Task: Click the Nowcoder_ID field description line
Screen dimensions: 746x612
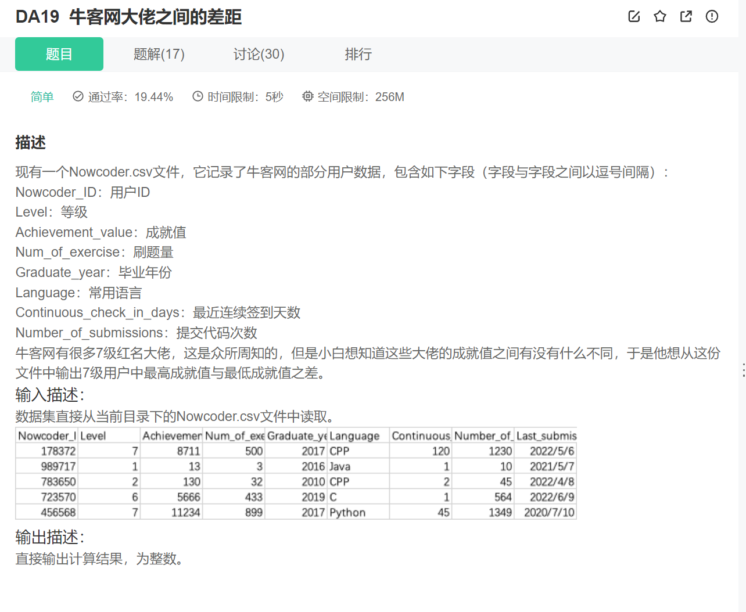Action: click(x=83, y=192)
